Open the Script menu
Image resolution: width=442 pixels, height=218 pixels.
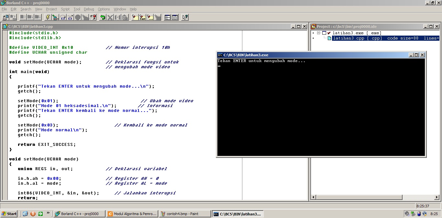pyautogui.click(x=65, y=9)
